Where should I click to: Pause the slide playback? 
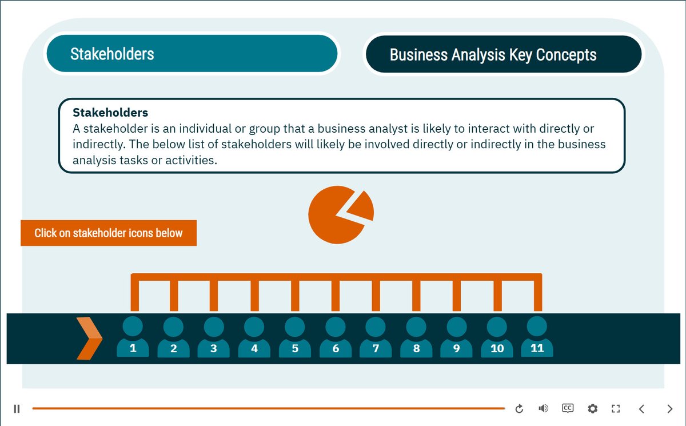point(17,408)
